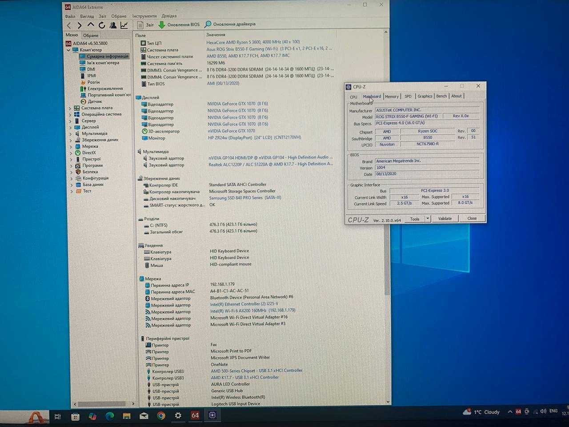Open the Samsung SSD 840 PRO Series link
The image size is (569, 427).
[x=245, y=197]
